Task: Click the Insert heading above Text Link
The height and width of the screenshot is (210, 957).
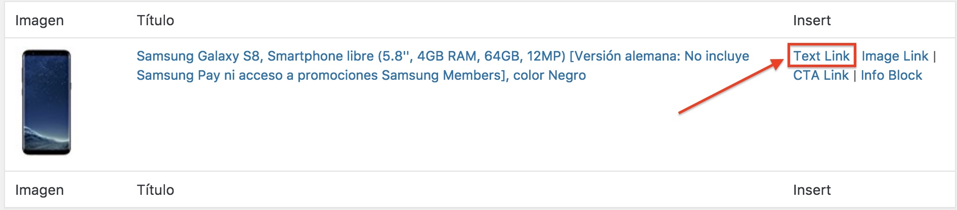Action: pos(811,20)
